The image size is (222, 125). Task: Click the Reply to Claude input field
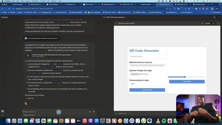pos(55,112)
